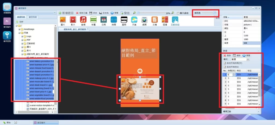Insert a 互動按鈕 interactive button
This screenshot has height=125, width=275.
coord(175,20)
